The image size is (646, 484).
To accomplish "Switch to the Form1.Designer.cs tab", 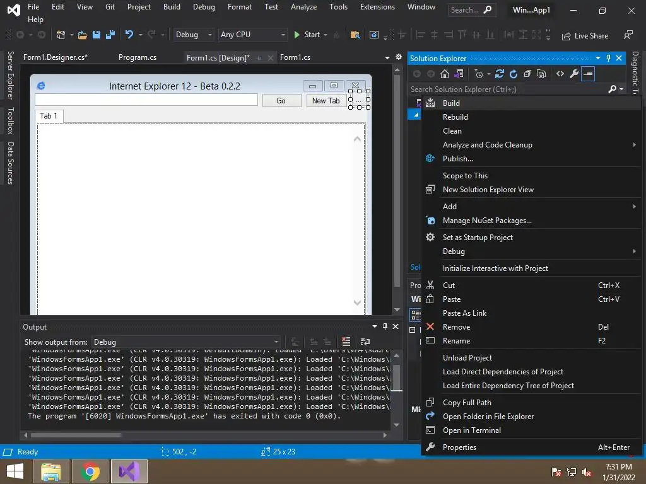I will coord(56,57).
